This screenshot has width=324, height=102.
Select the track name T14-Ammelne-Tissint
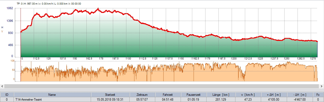click(28, 100)
